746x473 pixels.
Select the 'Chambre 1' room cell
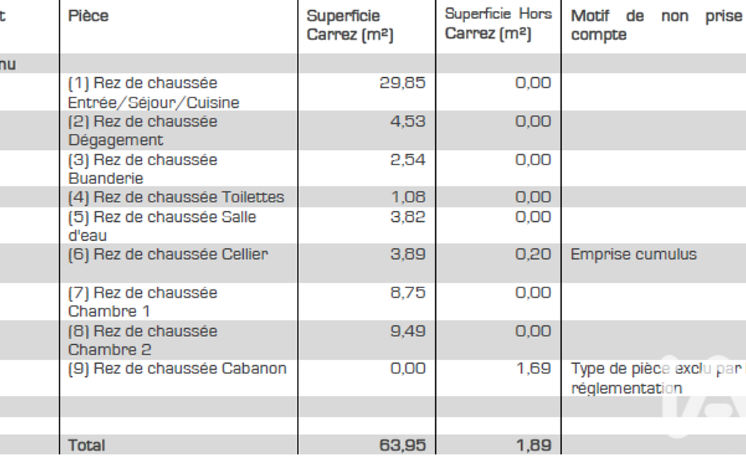pyautogui.click(x=143, y=302)
